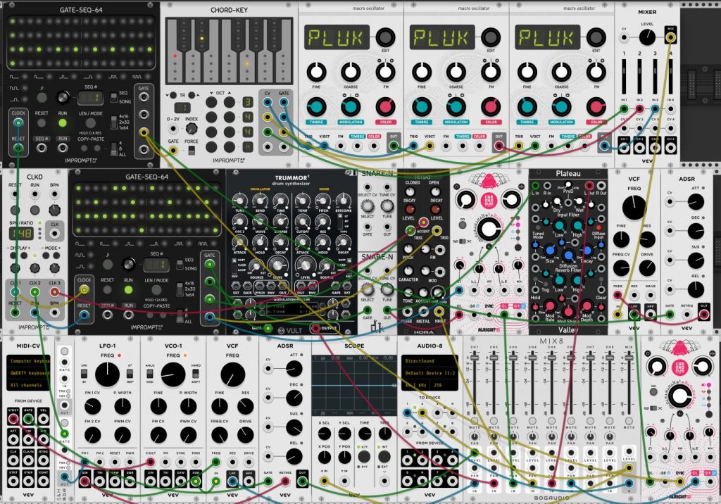Click the SCOPE X/Y mode button
The image size is (721, 504).
click(364, 456)
